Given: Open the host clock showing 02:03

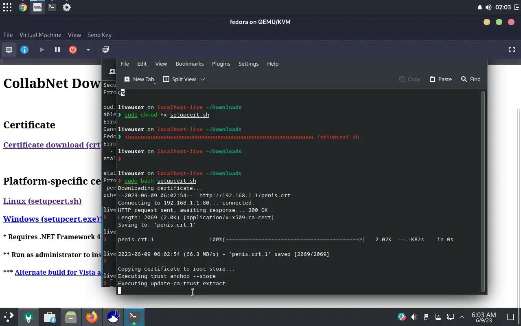Looking at the screenshot, I should pyautogui.click(x=503, y=7).
